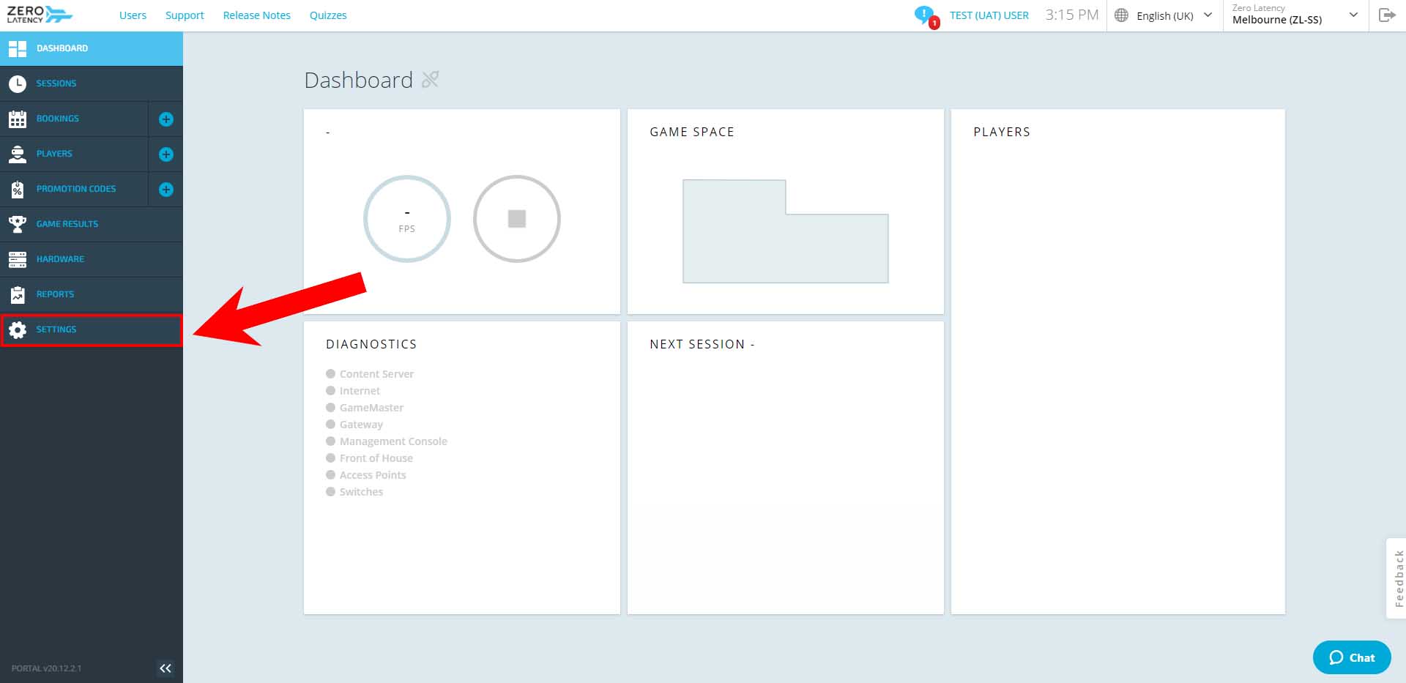Click the game space floor plan

pos(785,231)
